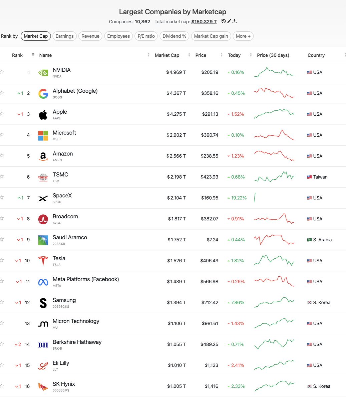Click Meta Platforms price $566.98
This screenshot has width=346, height=400.
pos(209,282)
